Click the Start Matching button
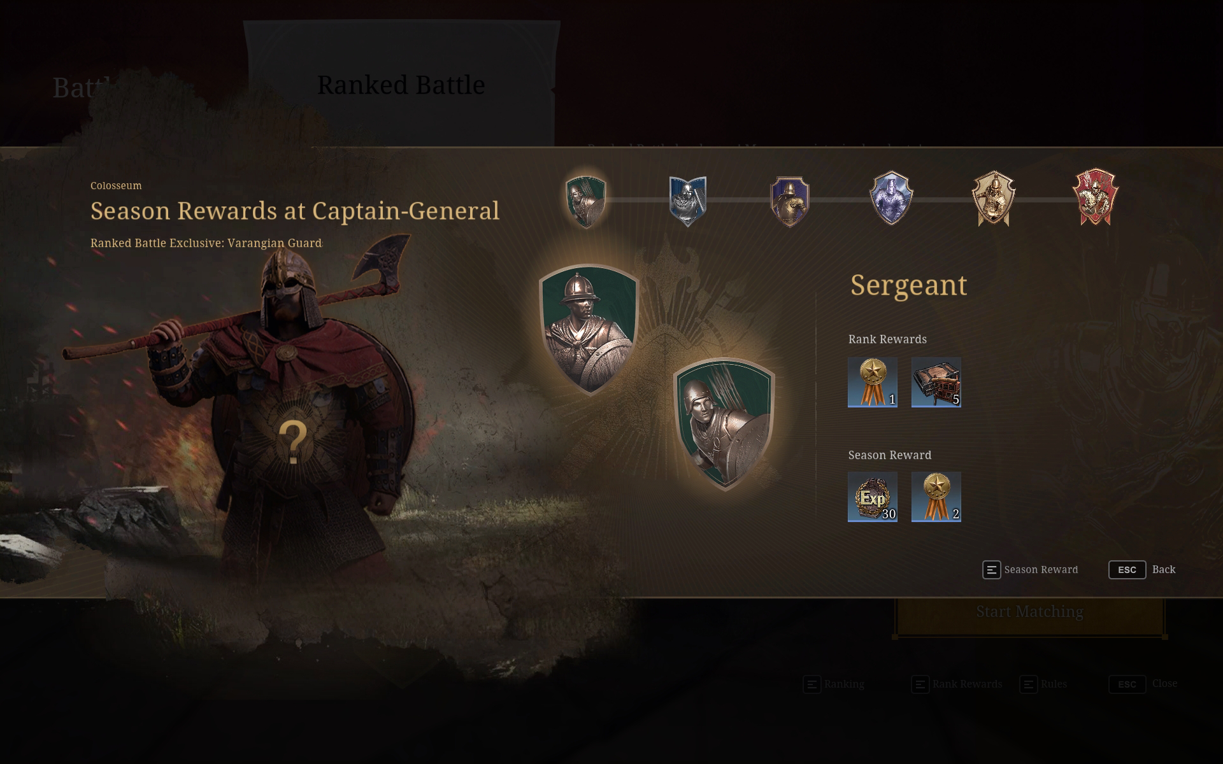The image size is (1223, 764). click(1030, 612)
